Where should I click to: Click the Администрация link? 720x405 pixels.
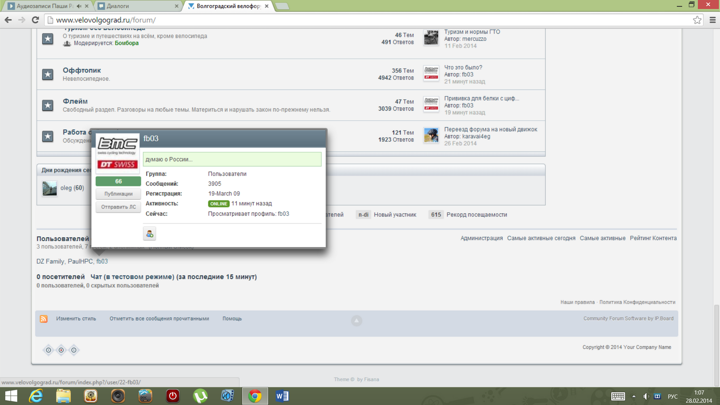[481, 238]
